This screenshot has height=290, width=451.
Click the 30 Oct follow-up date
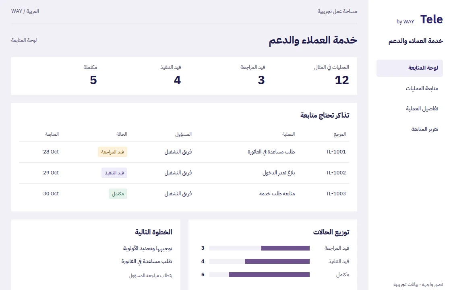point(51,194)
